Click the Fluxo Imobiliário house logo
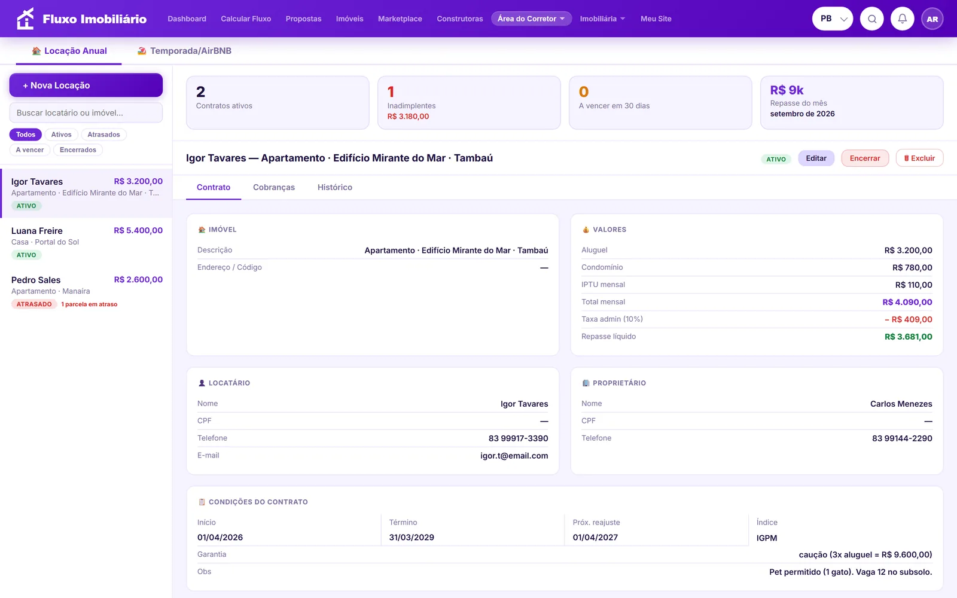Screen dimensions: 957x598 (x=25, y=19)
